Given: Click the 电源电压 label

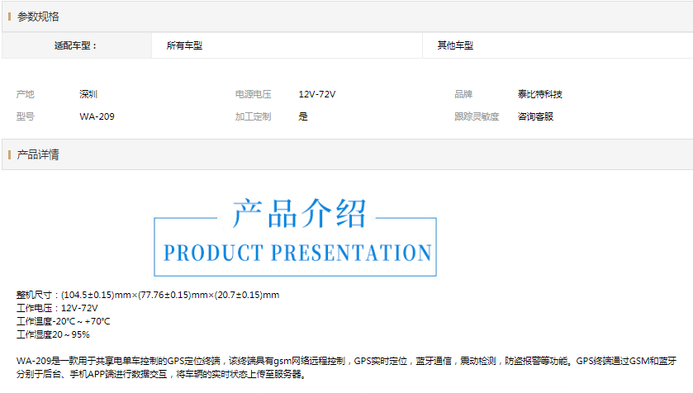Looking at the screenshot, I should 254,94.
